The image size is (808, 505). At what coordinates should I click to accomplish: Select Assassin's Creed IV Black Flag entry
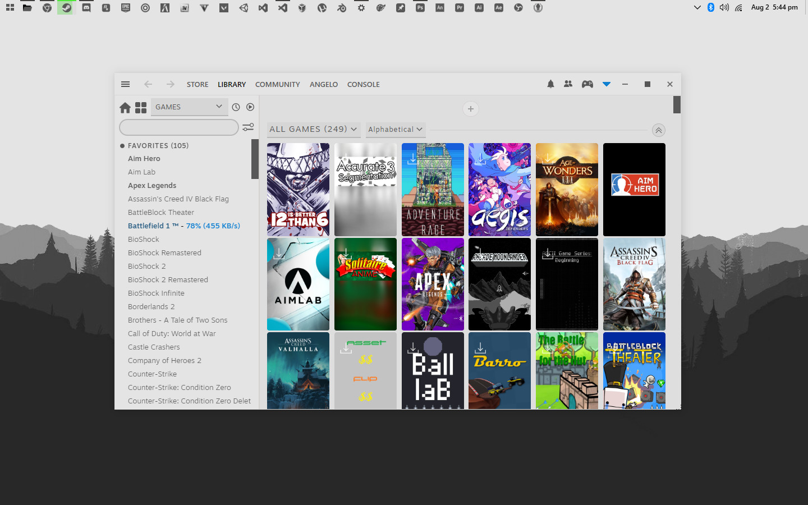point(178,199)
